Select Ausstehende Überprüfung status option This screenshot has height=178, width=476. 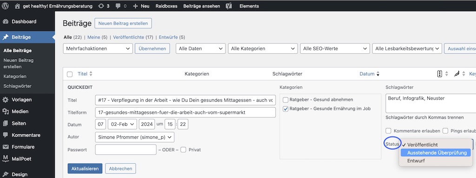(436, 153)
